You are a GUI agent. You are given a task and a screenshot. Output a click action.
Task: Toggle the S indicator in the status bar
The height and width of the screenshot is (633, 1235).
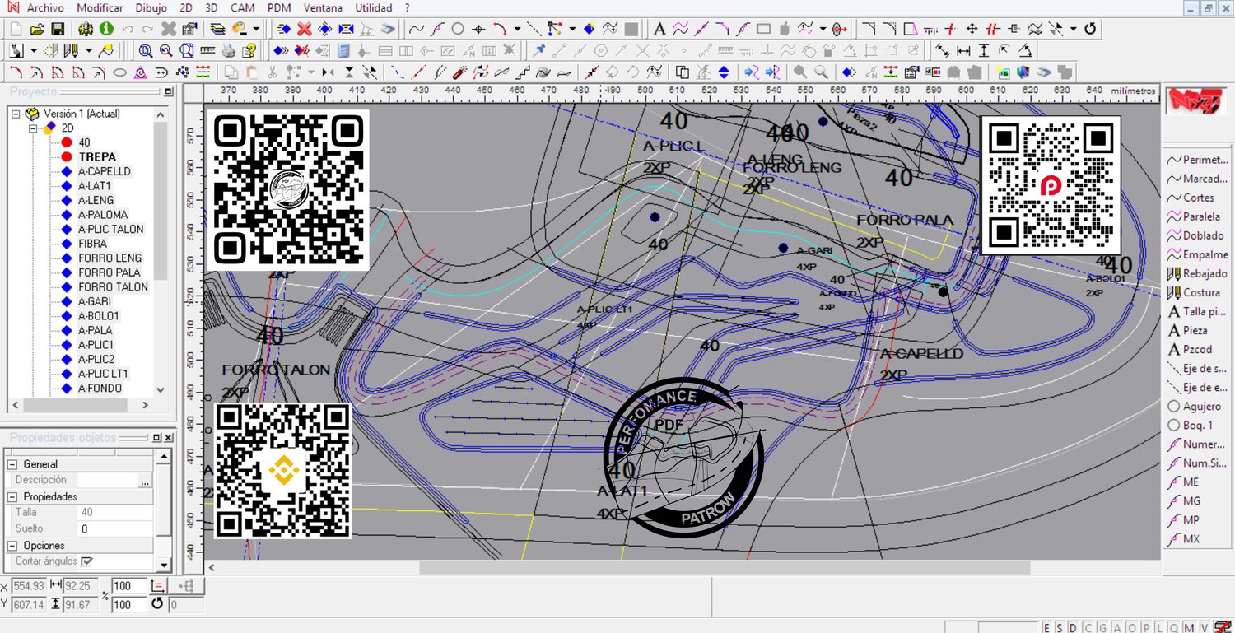coord(1060,627)
